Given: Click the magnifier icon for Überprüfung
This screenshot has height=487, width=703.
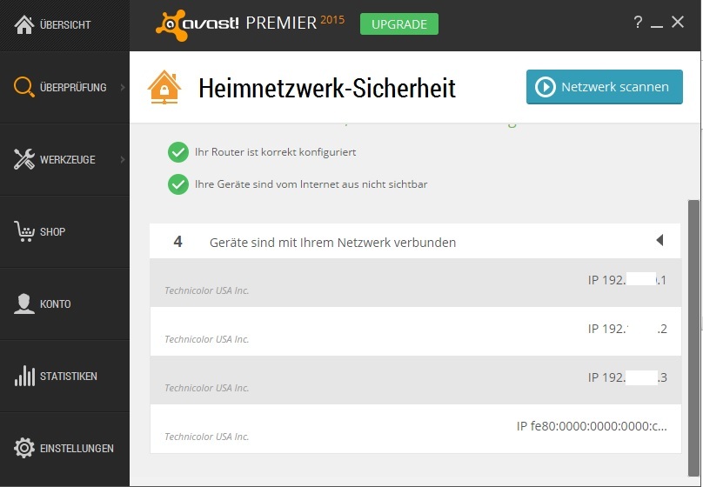Looking at the screenshot, I should coord(23,87).
